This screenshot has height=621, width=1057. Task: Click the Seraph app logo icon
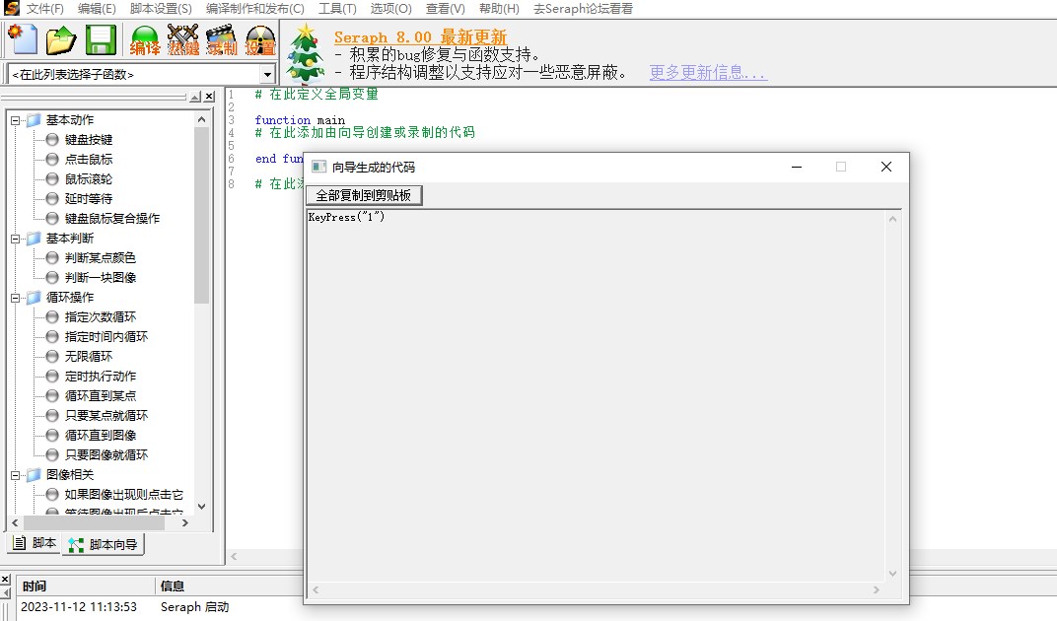tap(12, 8)
